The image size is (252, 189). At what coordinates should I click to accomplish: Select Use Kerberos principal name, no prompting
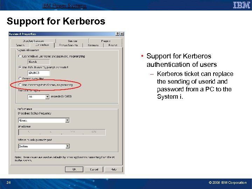click(20, 85)
